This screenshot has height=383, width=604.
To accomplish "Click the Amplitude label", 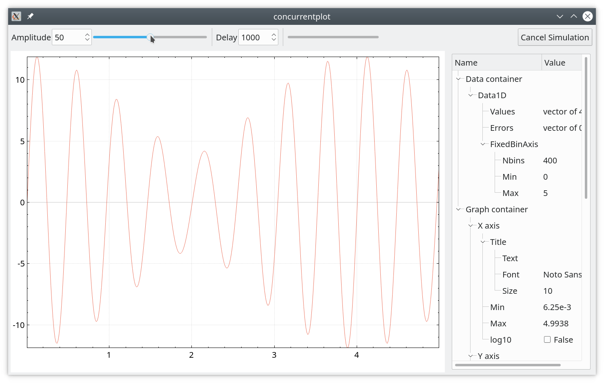I will pyautogui.click(x=31, y=37).
